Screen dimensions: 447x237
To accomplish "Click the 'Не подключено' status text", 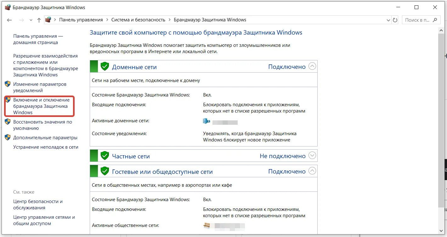I will 283,156.
